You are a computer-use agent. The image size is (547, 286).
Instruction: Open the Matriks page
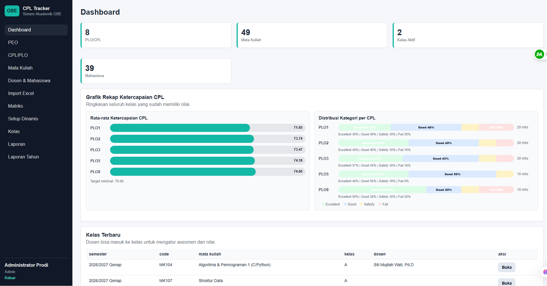(36, 106)
